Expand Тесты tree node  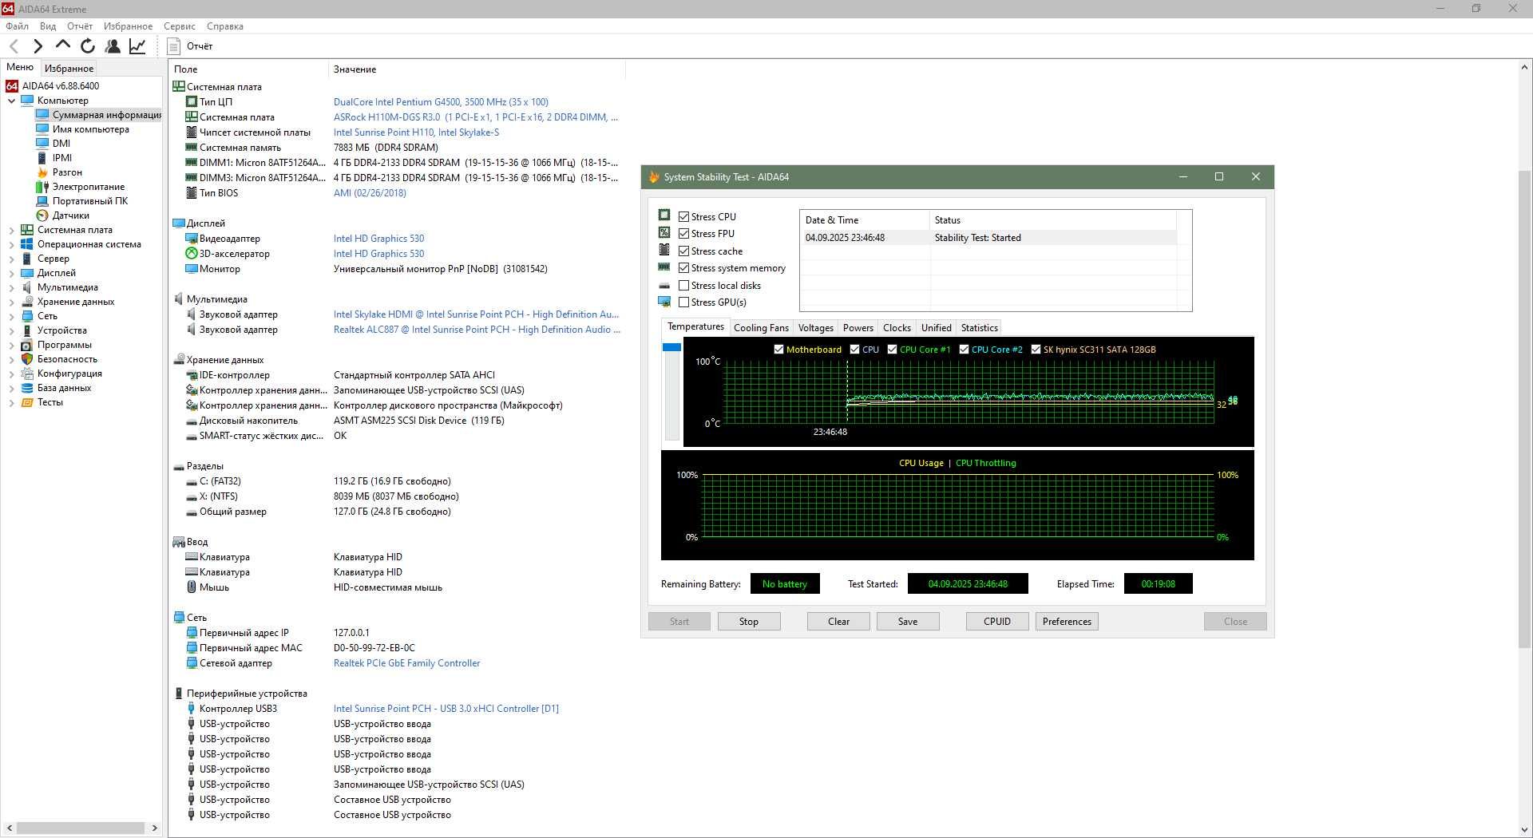tap(11, 402)
